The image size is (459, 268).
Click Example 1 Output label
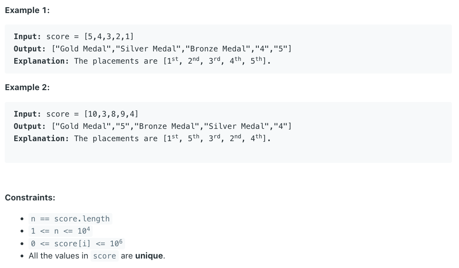[x=30, y=49]
